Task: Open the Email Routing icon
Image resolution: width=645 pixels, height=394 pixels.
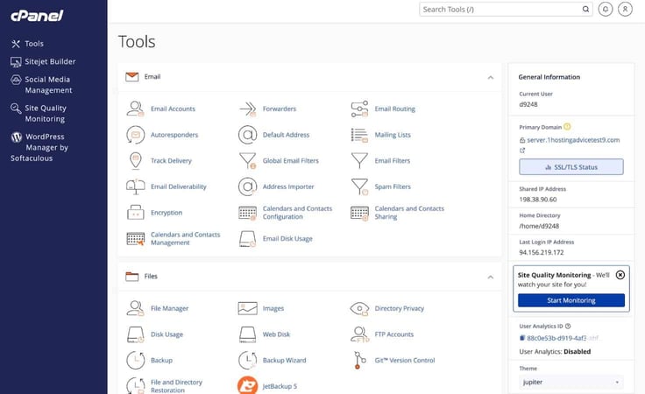Action: tap(359, 109)
